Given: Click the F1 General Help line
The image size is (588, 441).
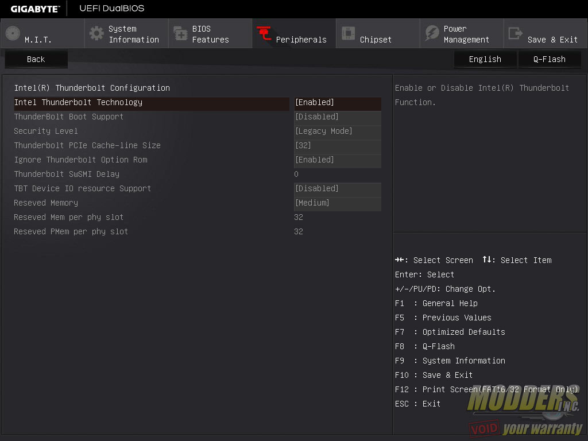Looking at the screenshot, I should click(x=436, y=303).
